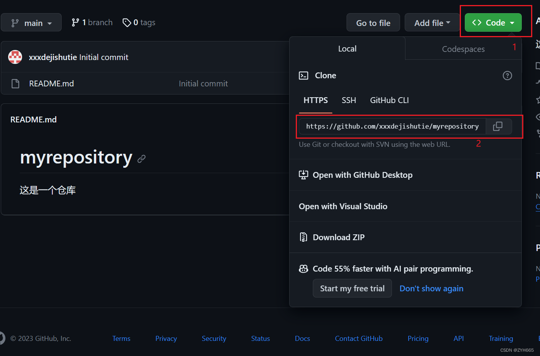Toggle the green Code dropdown button
The width and height of the screenshot is (540, 356).
click(493, 23)
